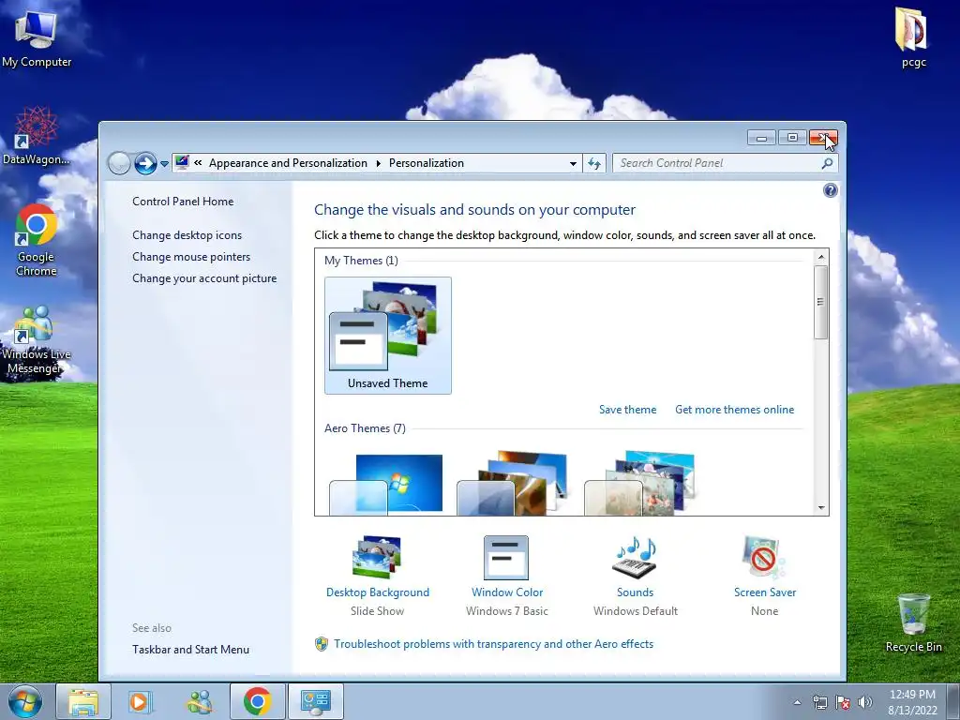The width and height of the screenshot is (960, 720).
Task: Open Windows Media Player from the taskbar
Action: (141, 701)
